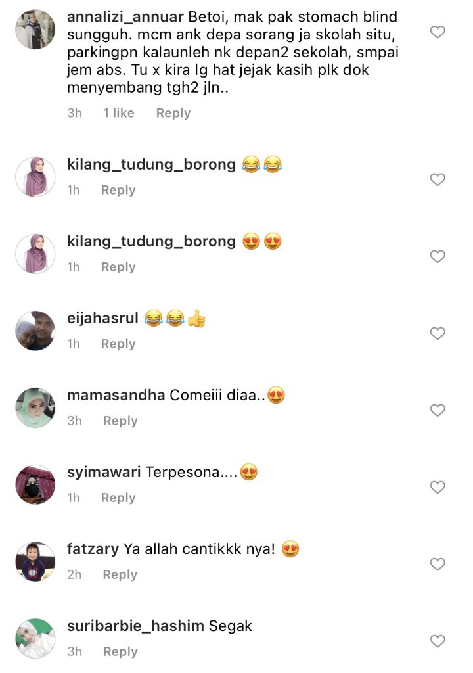
Task: Like eijahasrul's comment with the heart icon
Action: (438, 333)
